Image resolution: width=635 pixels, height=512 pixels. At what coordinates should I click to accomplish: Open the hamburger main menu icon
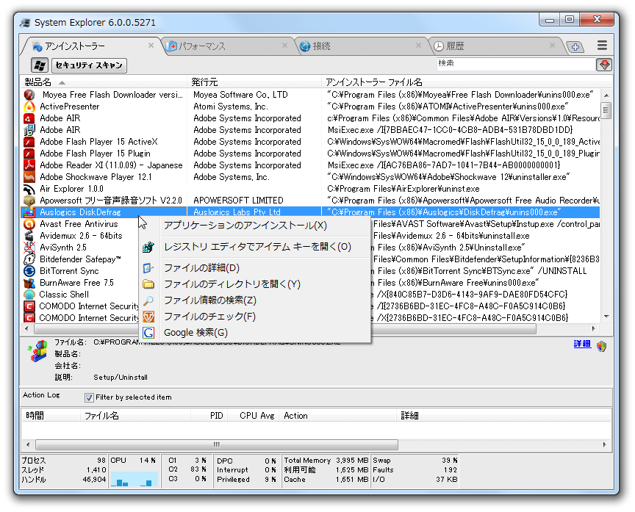pyautogui.click(x=602, y=46)
